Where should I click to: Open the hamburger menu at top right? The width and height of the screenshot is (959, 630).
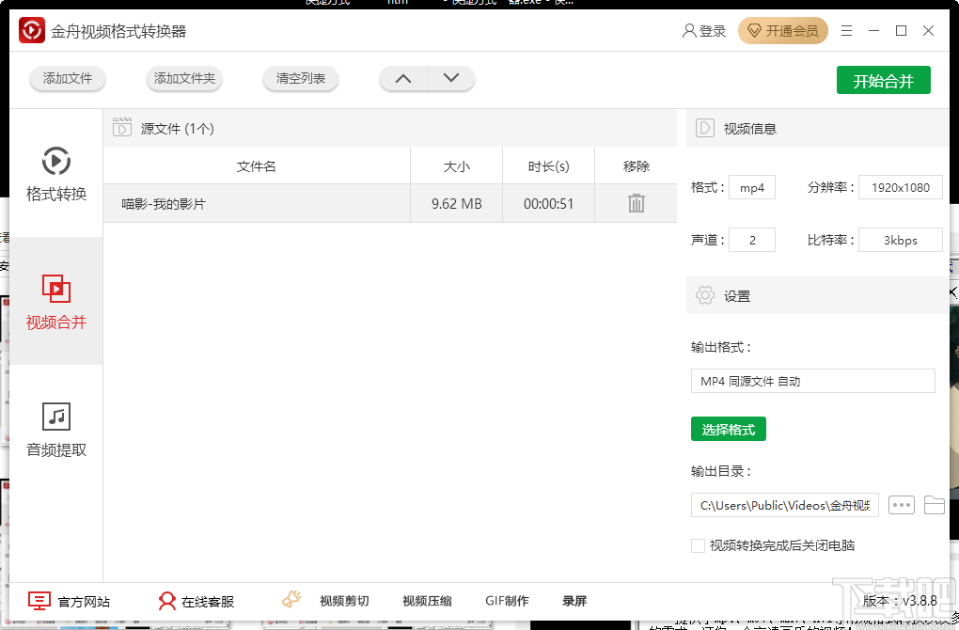[845, 30]
